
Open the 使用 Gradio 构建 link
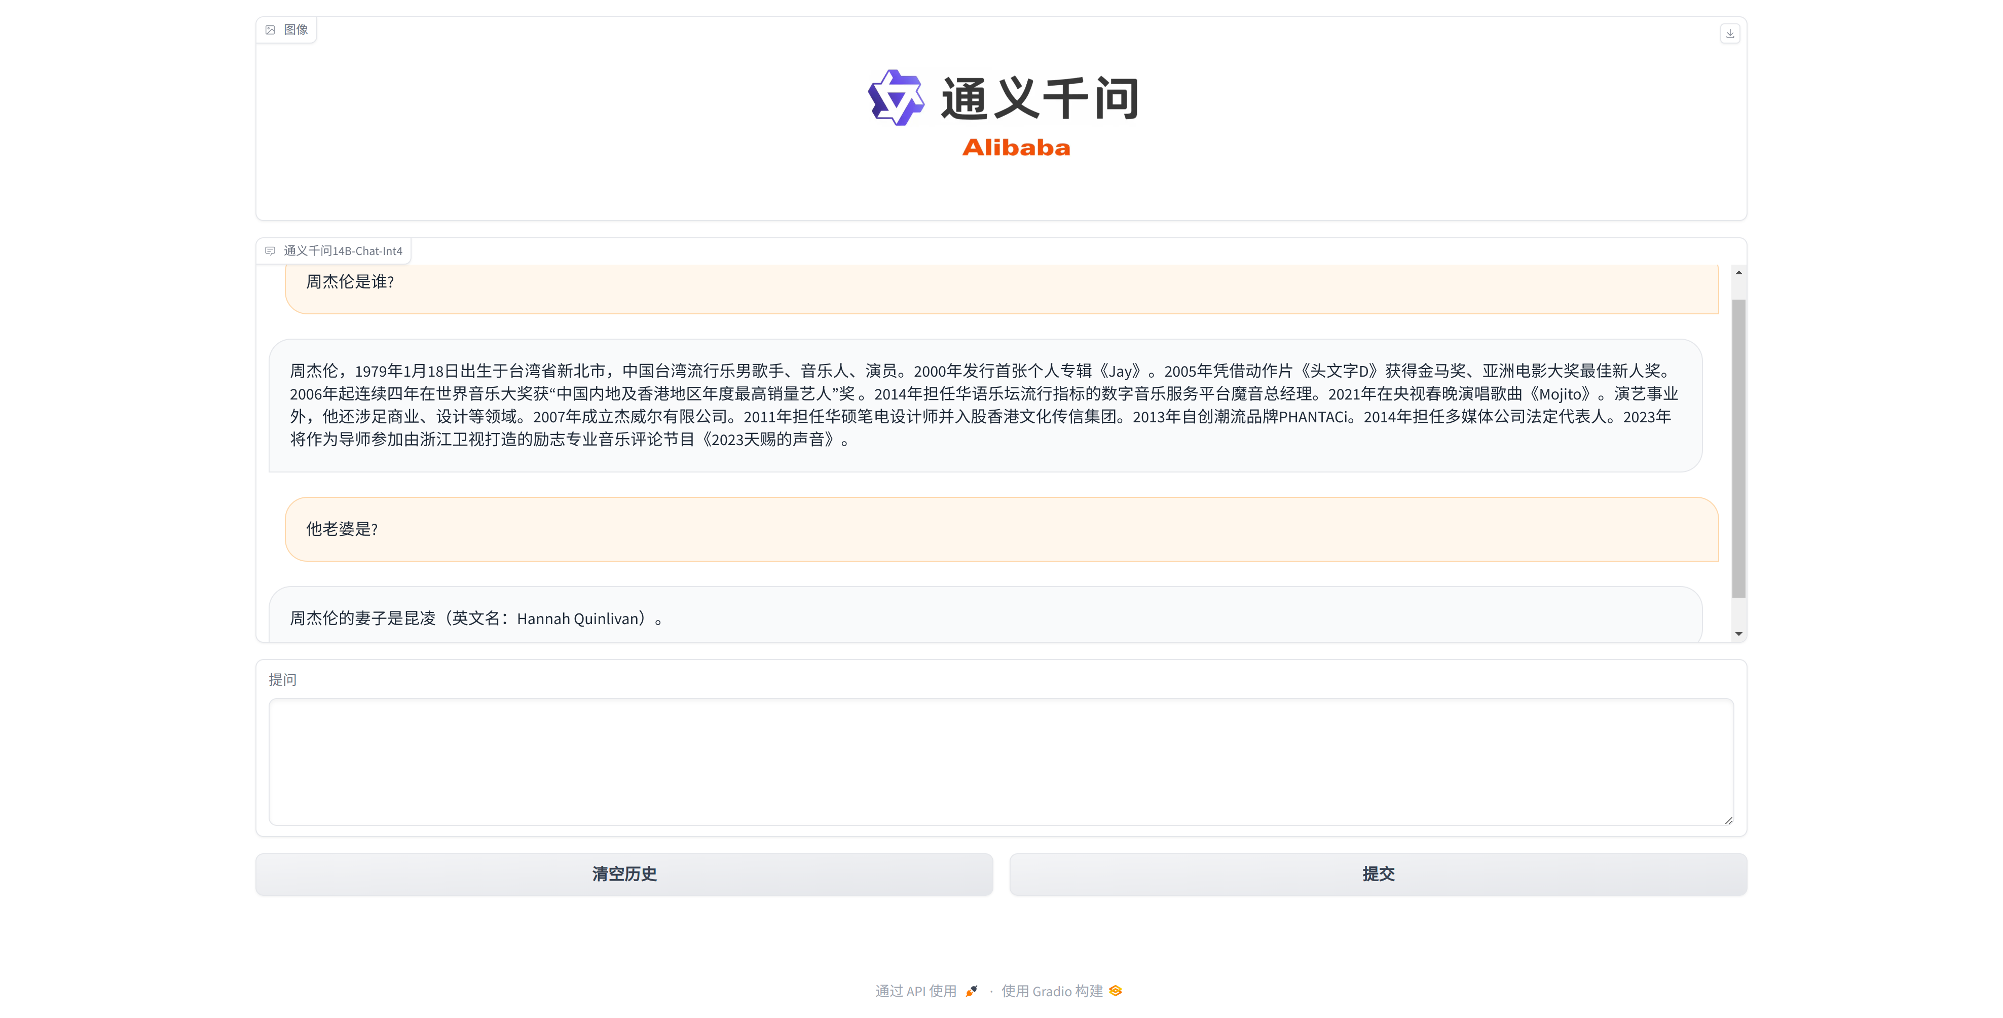tap(1052, 991)
